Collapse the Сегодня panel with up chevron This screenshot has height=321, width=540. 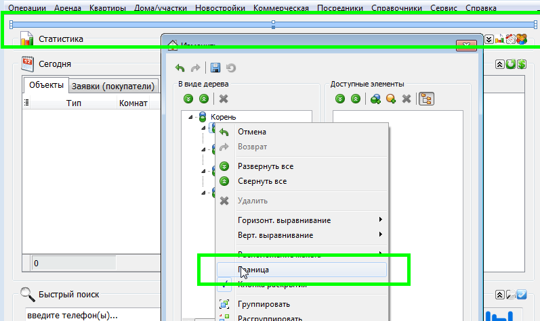499,64
